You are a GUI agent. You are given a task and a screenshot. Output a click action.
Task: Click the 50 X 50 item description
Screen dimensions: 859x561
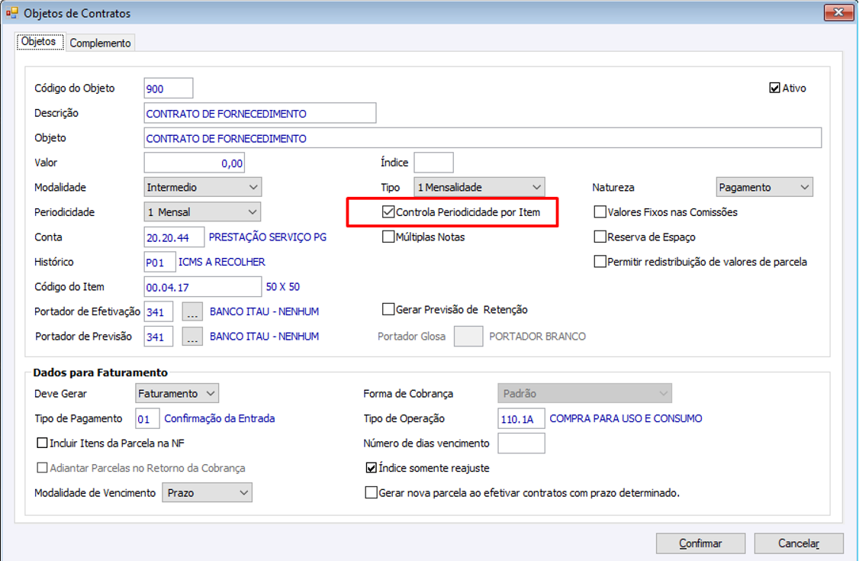pyautogui.click(x=283, y=286)
